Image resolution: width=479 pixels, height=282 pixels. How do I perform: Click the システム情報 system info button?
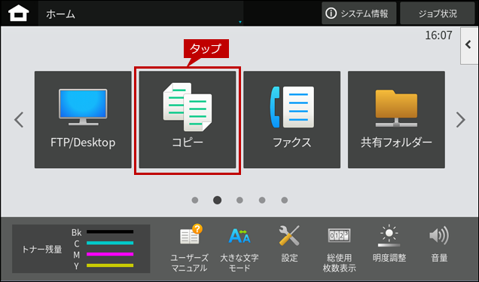359,14
